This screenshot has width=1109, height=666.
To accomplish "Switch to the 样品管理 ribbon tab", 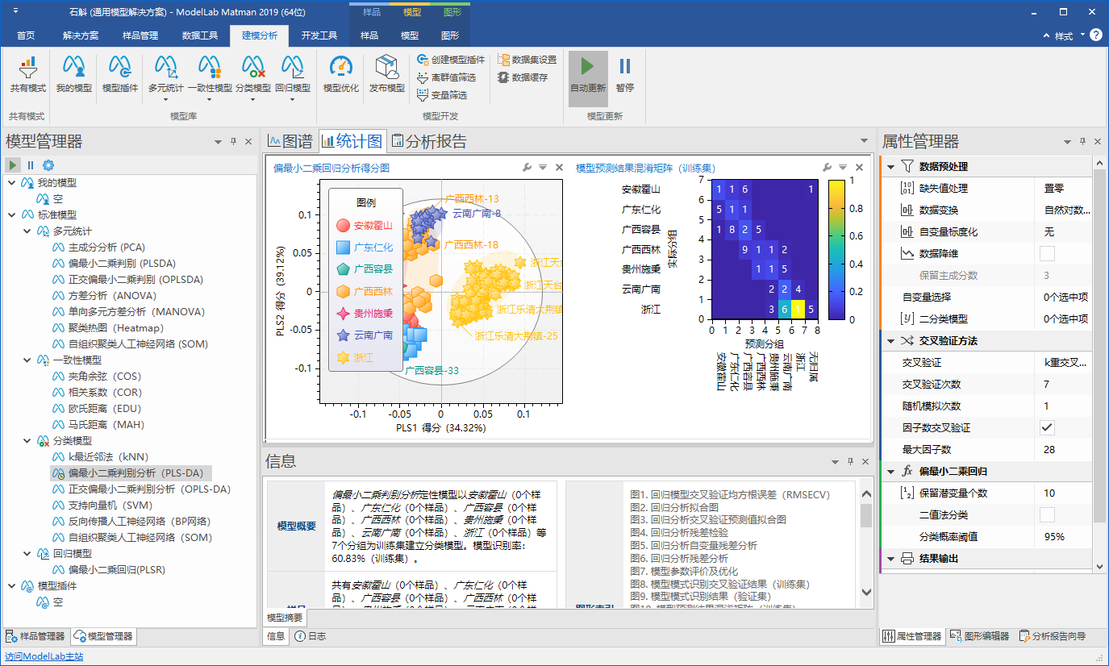I will click(x=140, y=35).
